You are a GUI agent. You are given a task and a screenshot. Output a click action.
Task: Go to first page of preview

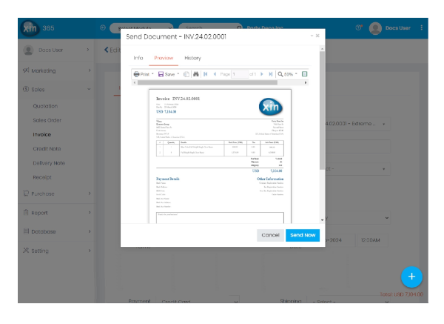point(205,74)
